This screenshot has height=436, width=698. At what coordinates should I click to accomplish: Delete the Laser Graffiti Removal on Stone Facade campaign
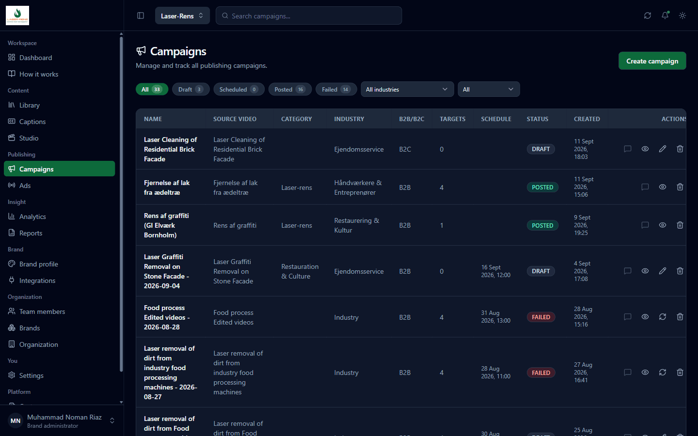pyautogui.click(x=680, y=271)
